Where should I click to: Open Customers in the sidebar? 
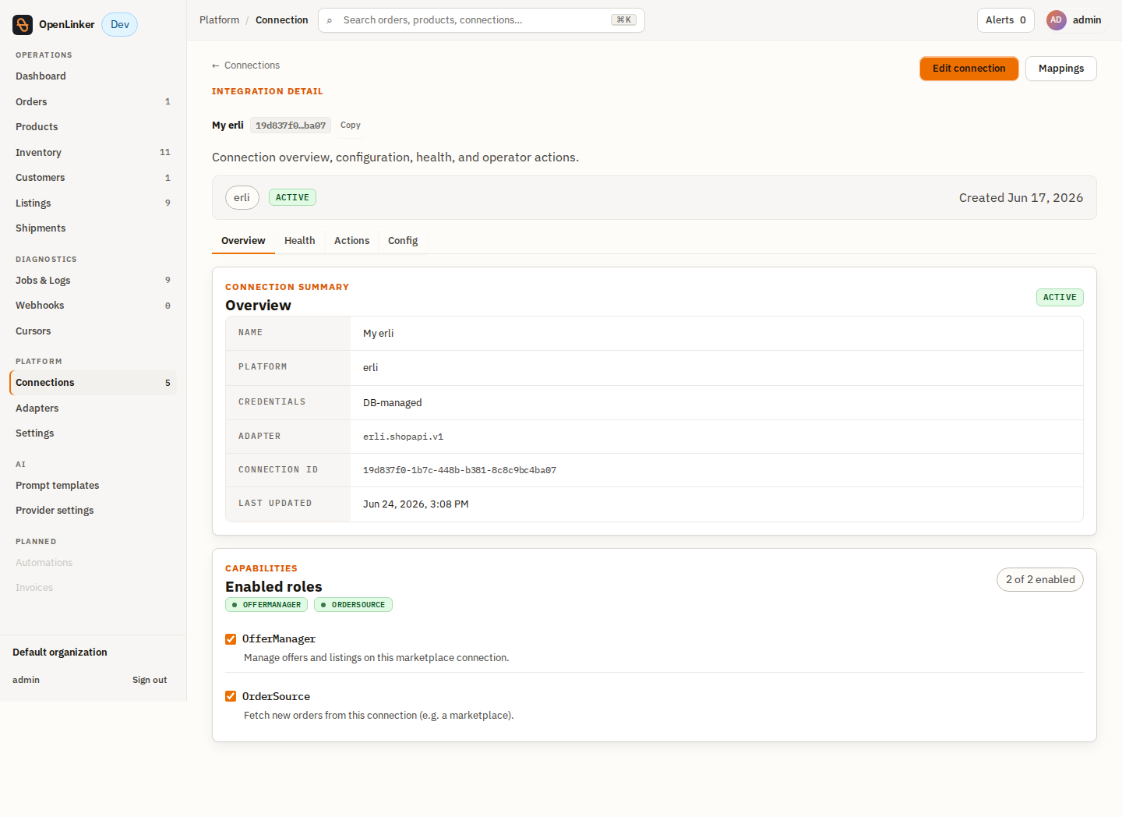point(93,178)
